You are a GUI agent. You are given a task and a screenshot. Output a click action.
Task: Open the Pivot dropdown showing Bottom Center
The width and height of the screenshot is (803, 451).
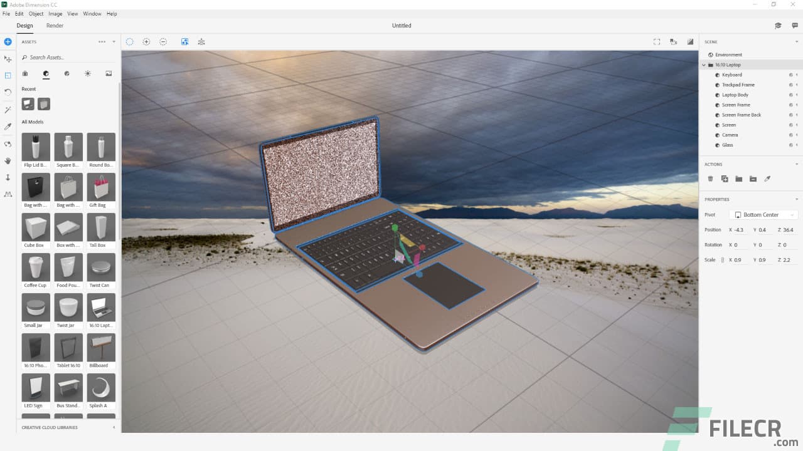763,214
